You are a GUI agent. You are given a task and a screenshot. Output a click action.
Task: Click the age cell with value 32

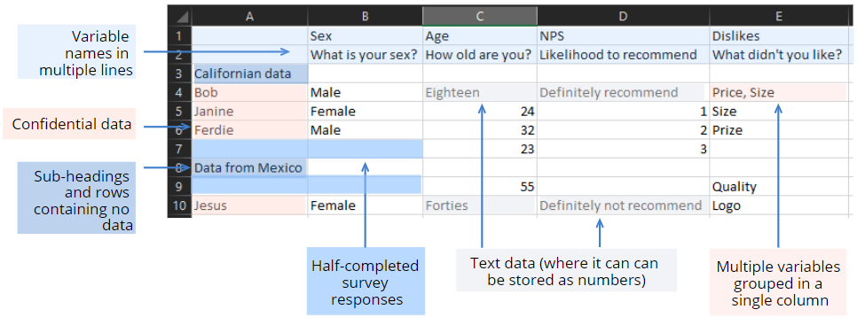479,130
